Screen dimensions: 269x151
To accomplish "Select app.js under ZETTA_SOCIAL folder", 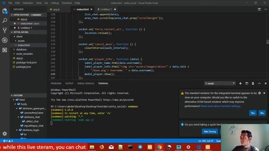I will click(x=20, y=58).
